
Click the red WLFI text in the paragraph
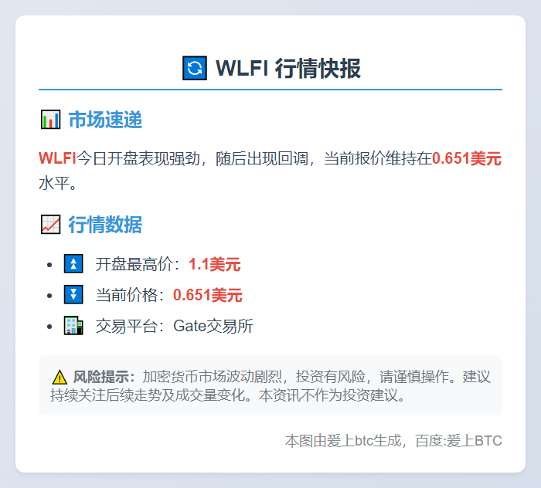(57, 159)
